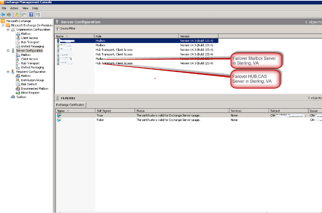Click certificate icon in the Self Signed False row

click(x=59, y=120)
